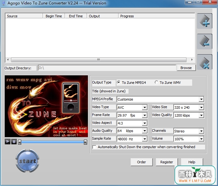Expand the Audio Quality dropdown
The height and width of the screenshot is (186, 218).
(x=145, y=131)
